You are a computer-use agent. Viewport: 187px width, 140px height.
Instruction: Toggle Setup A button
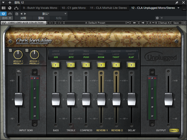tap(165, 23)
